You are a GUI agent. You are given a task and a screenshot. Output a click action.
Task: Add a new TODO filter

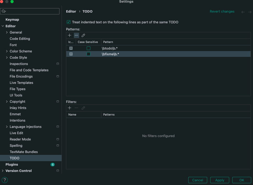70,108
